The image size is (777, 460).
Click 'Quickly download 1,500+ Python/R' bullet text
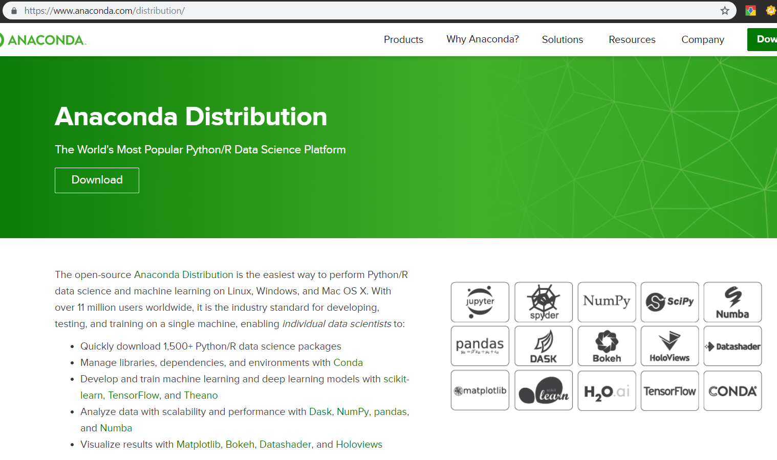tap(211, 347)
